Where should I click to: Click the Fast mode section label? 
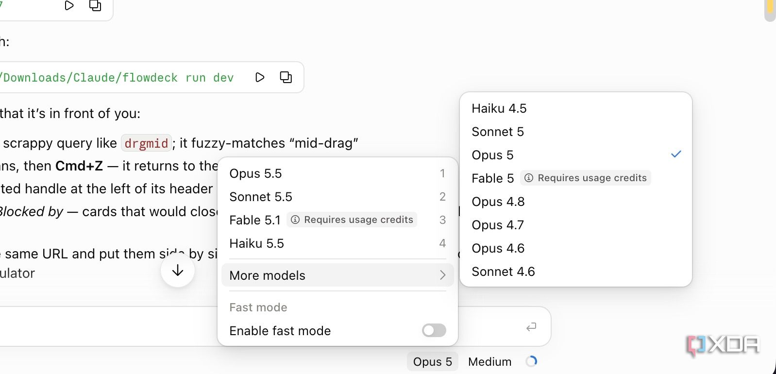tap(258, 307)
